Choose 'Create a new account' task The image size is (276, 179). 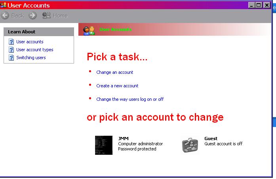click(117, 86)
